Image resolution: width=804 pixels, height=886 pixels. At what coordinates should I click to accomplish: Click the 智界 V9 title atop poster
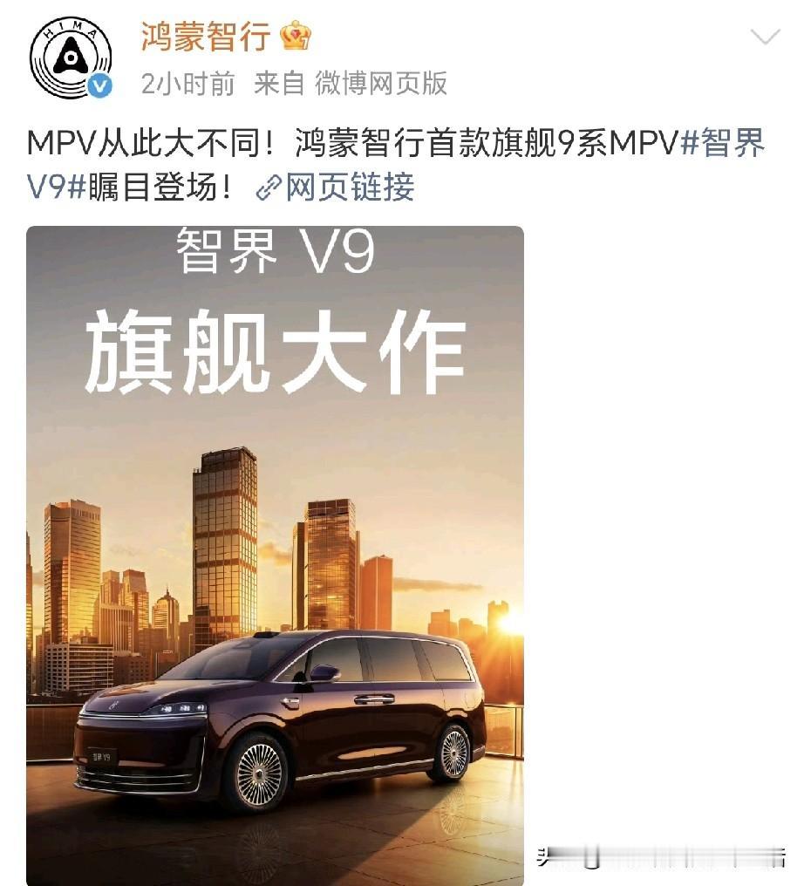(276, 250)
